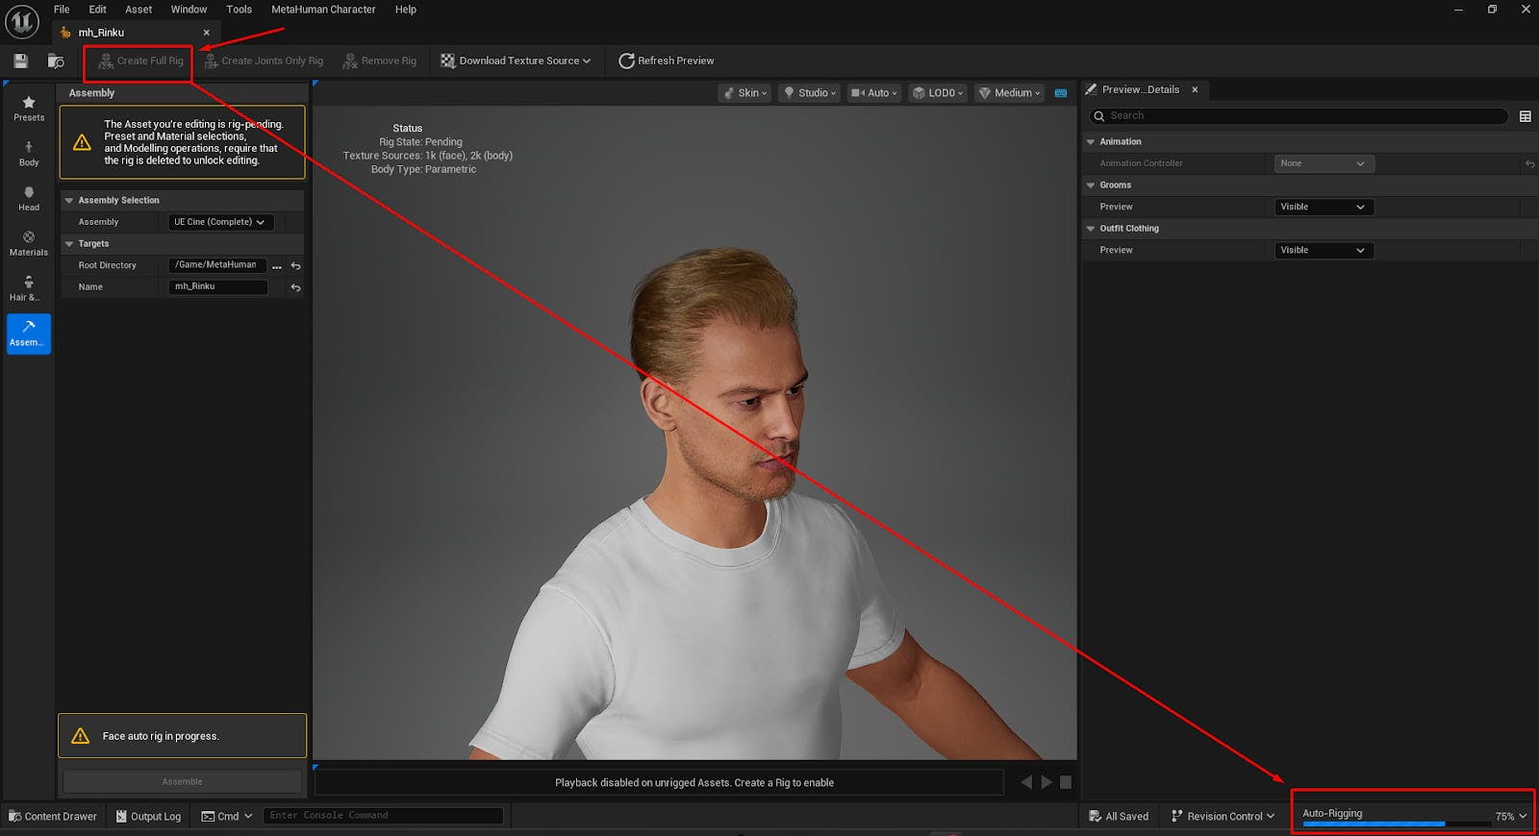Open the Help menu
The width and height of the screenshot is (1539, 836).
coord(406,10)
